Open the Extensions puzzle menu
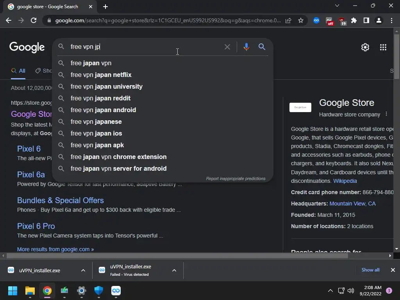The width and height of the screenshot is (400, 300). click(354, 20)
